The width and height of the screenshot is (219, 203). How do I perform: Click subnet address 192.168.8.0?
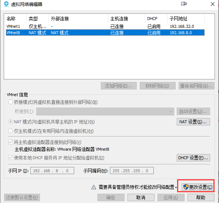181,33
